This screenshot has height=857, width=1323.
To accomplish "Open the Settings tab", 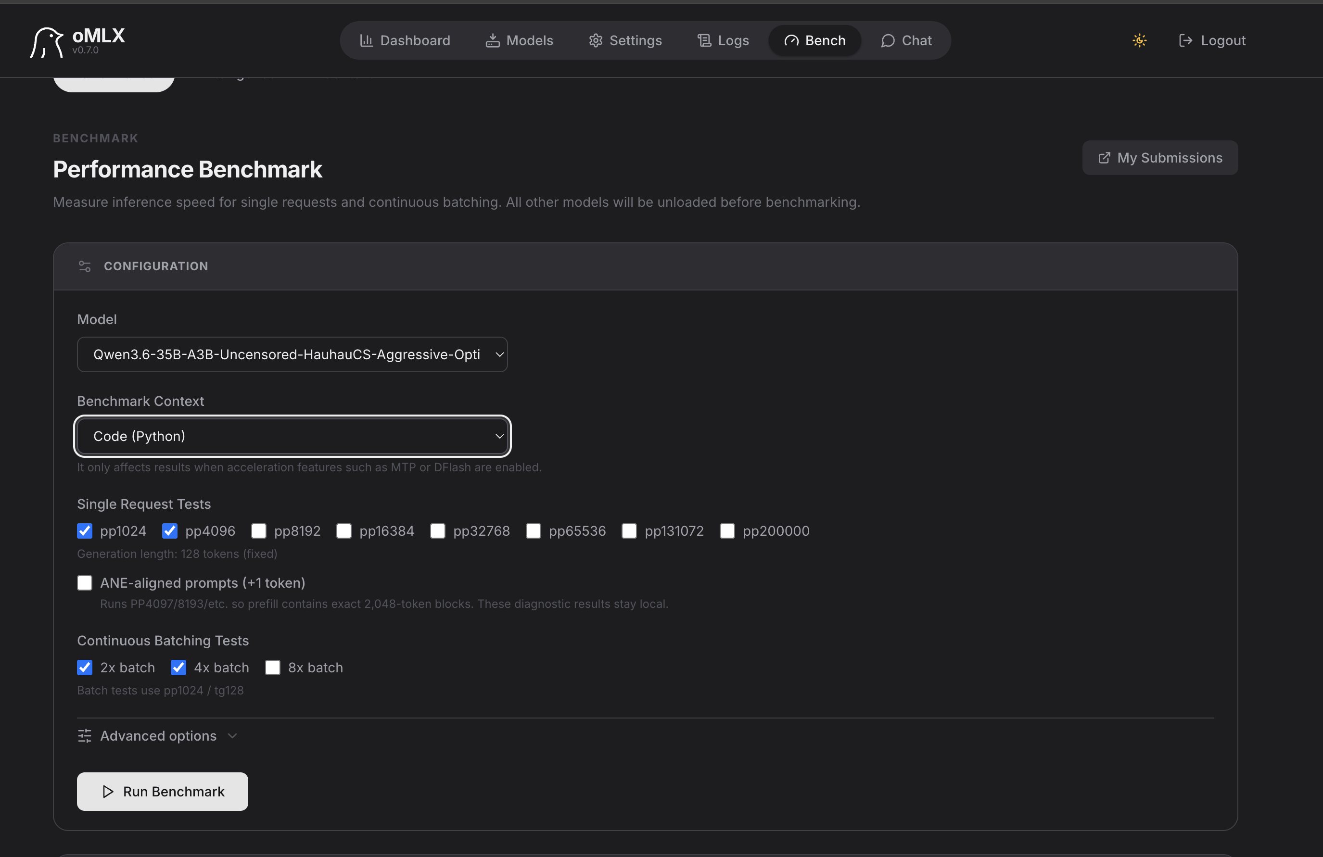I will pos(625,40).
